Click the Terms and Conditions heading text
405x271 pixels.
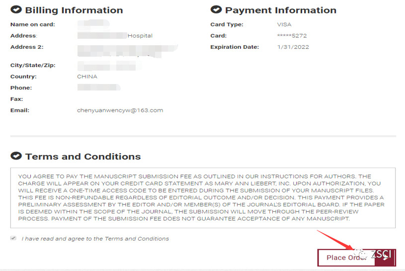[83, 156]
